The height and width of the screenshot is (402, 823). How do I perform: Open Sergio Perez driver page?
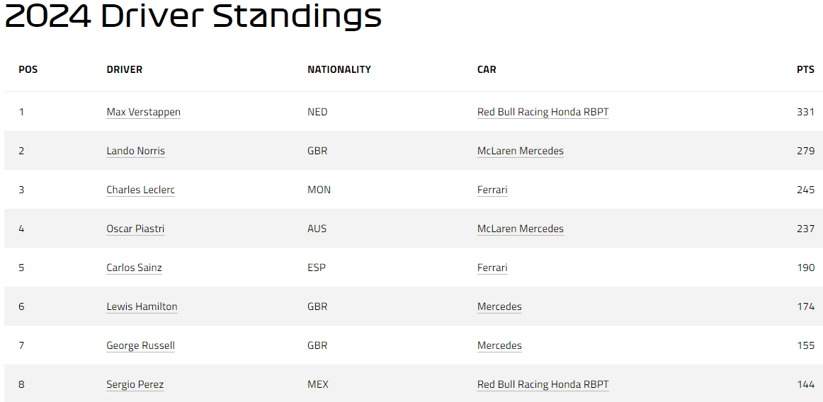[x=135, y=384]
